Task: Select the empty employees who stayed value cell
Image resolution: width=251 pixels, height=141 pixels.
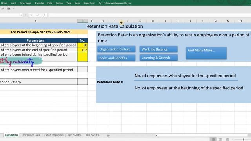Action: pos(82,69)
